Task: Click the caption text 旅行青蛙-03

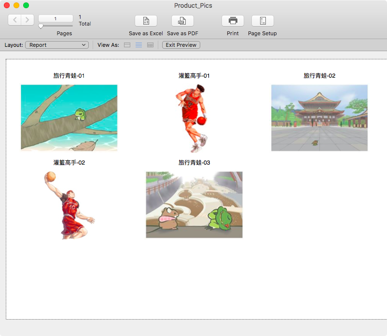Action: (194, 163)
